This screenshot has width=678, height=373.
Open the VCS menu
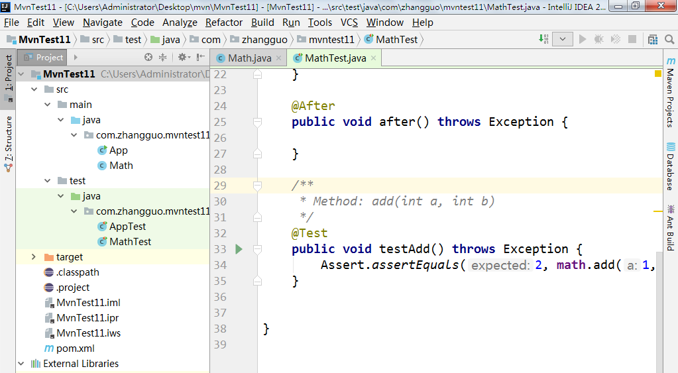tap(349, 23)
